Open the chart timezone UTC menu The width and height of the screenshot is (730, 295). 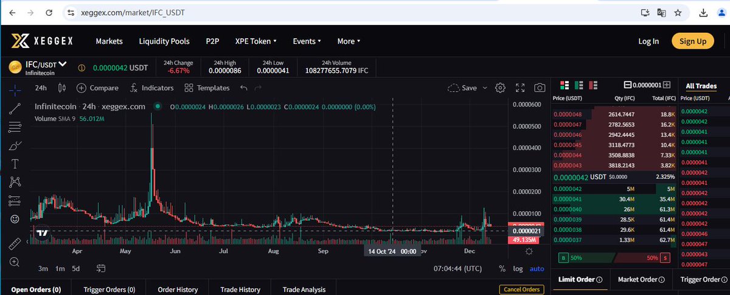[x=457, y=268]
